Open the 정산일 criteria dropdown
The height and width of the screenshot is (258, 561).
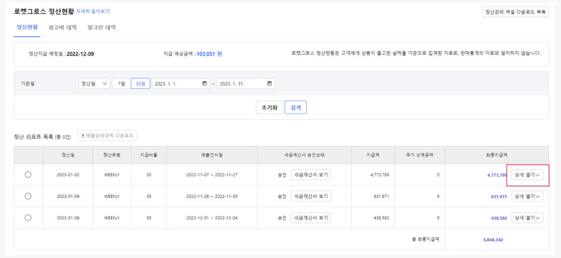94,84
